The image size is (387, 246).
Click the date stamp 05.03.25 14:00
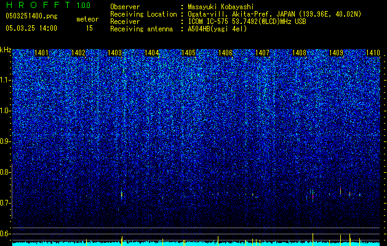(31, 28)
